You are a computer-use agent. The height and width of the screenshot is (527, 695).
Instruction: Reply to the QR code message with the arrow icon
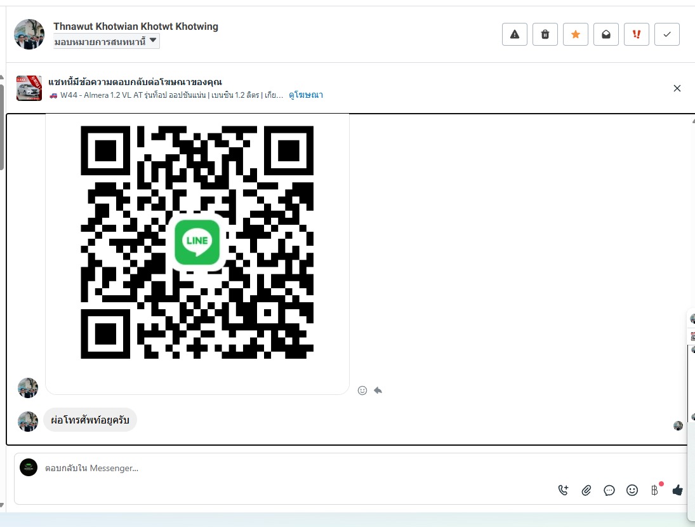pos(378,390)
